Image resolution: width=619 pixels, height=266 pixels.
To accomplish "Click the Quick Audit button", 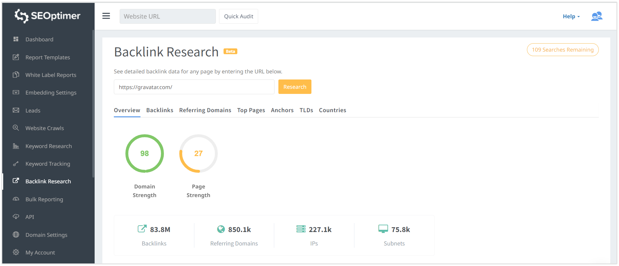I will 238,16.
